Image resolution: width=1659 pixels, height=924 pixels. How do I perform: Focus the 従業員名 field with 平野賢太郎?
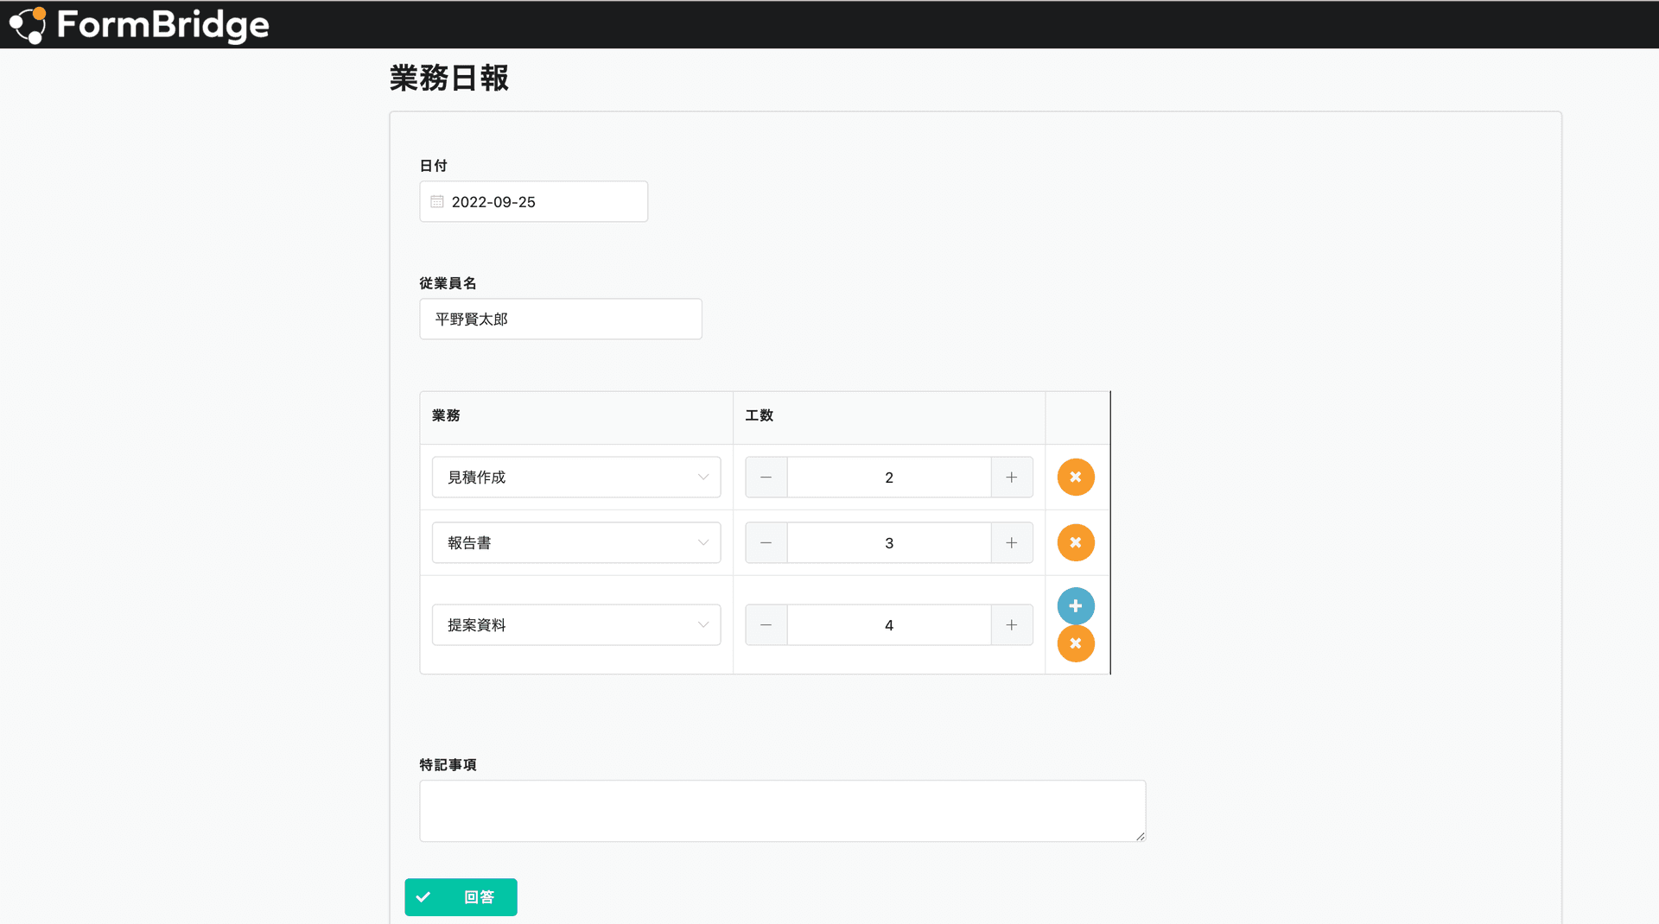561,320
